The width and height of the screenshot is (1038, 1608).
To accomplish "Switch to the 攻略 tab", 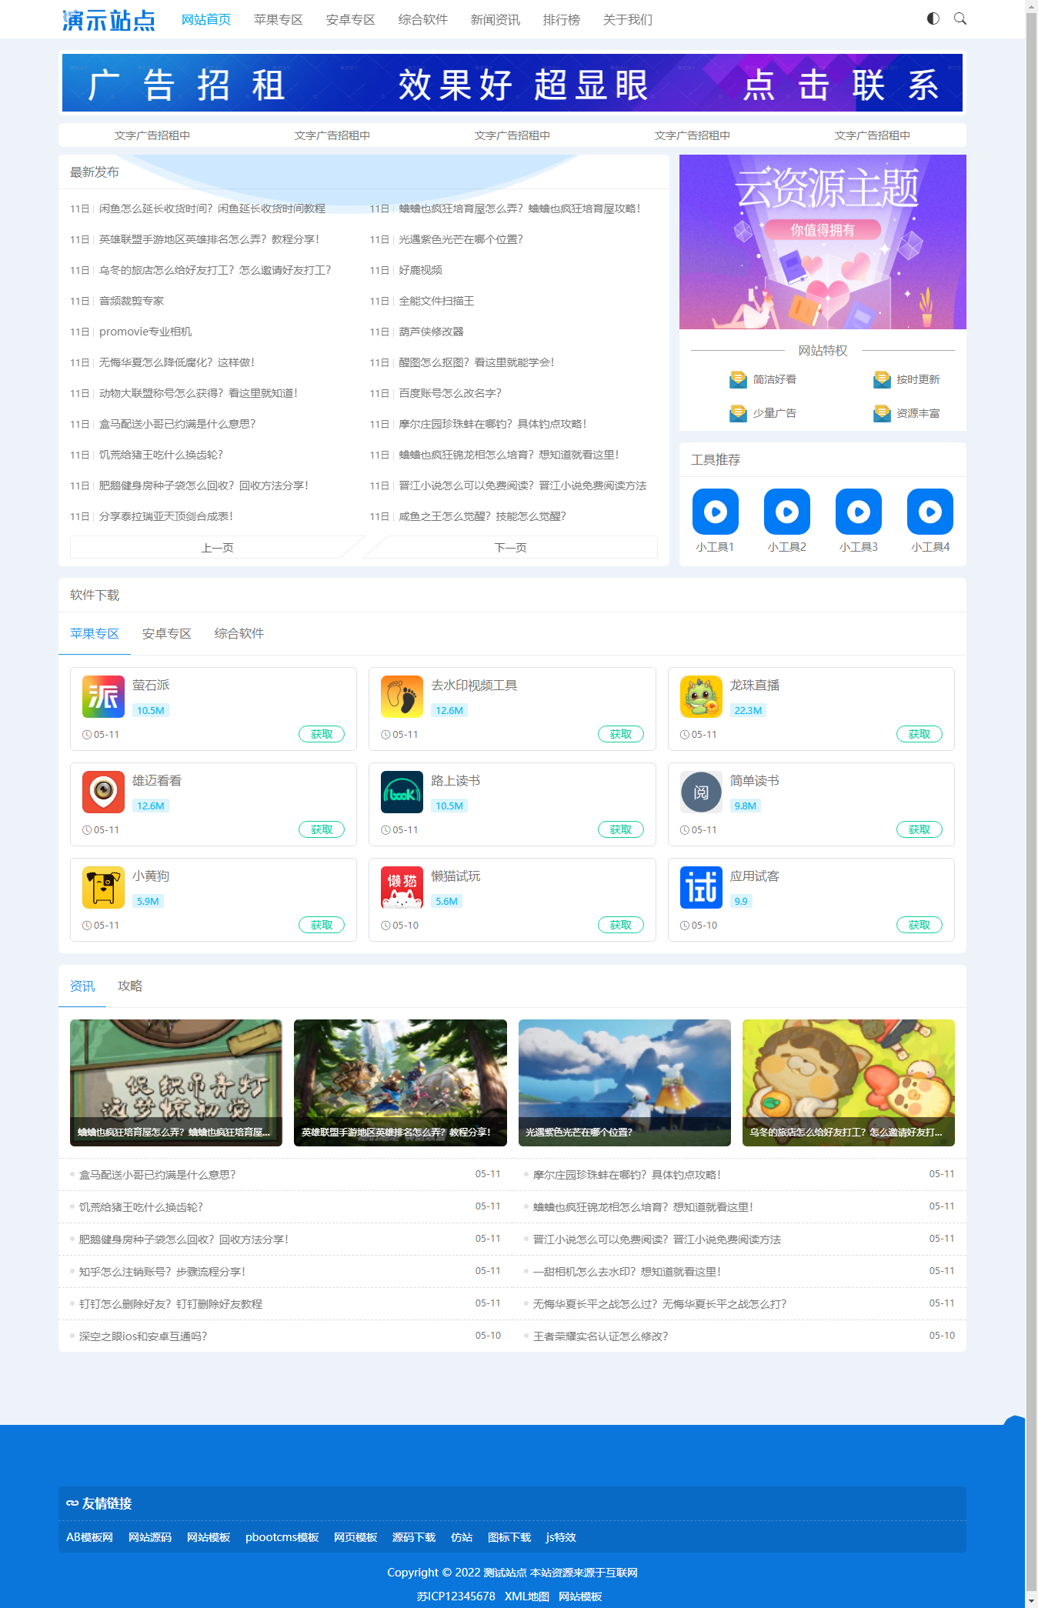I will pos(130,986).
